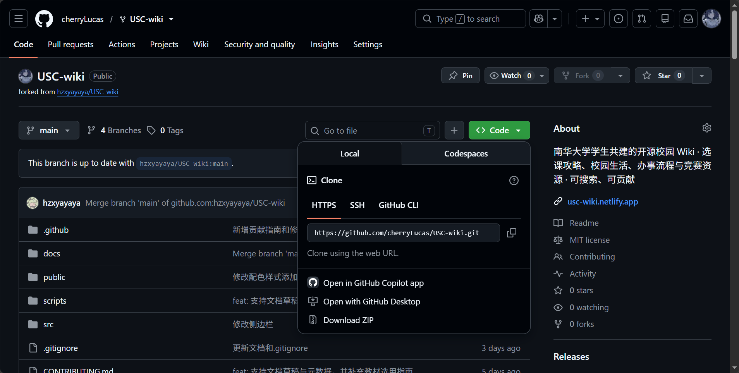Click the link icon beside usc-wiki.netlify.app

tap(558, 201)
